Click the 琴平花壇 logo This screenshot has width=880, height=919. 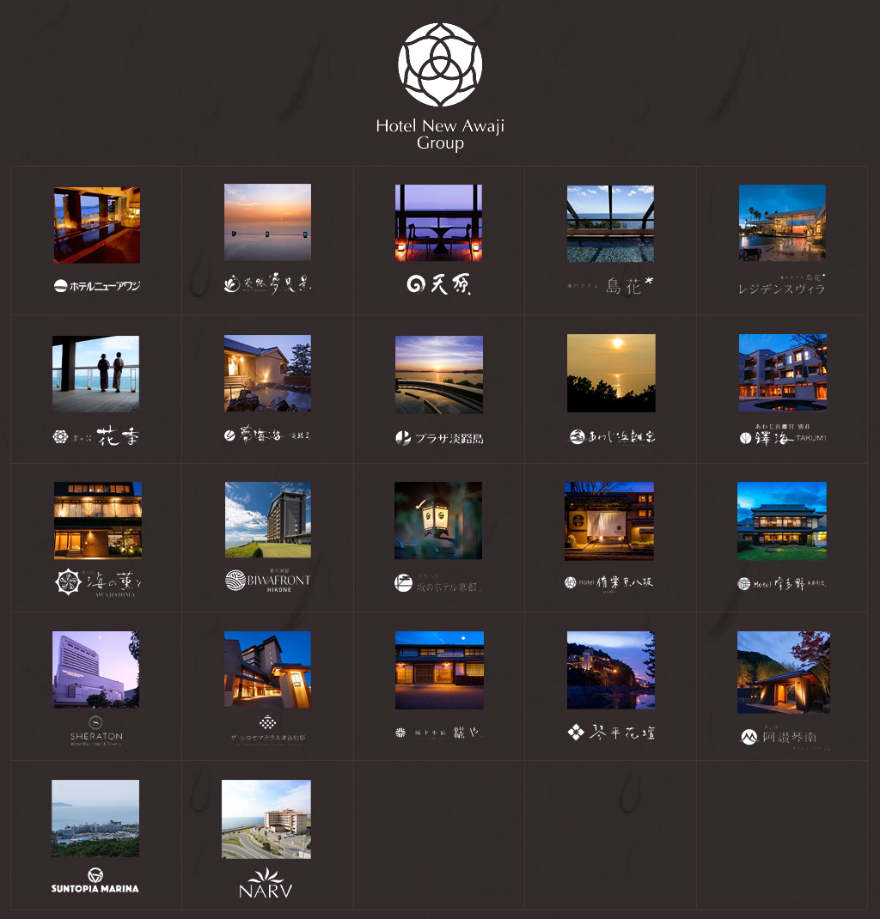tap(611, 733)
